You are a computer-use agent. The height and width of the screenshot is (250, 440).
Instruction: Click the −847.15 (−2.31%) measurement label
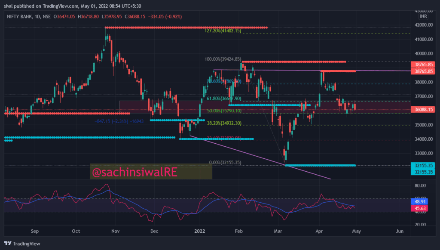coord(119,121)
